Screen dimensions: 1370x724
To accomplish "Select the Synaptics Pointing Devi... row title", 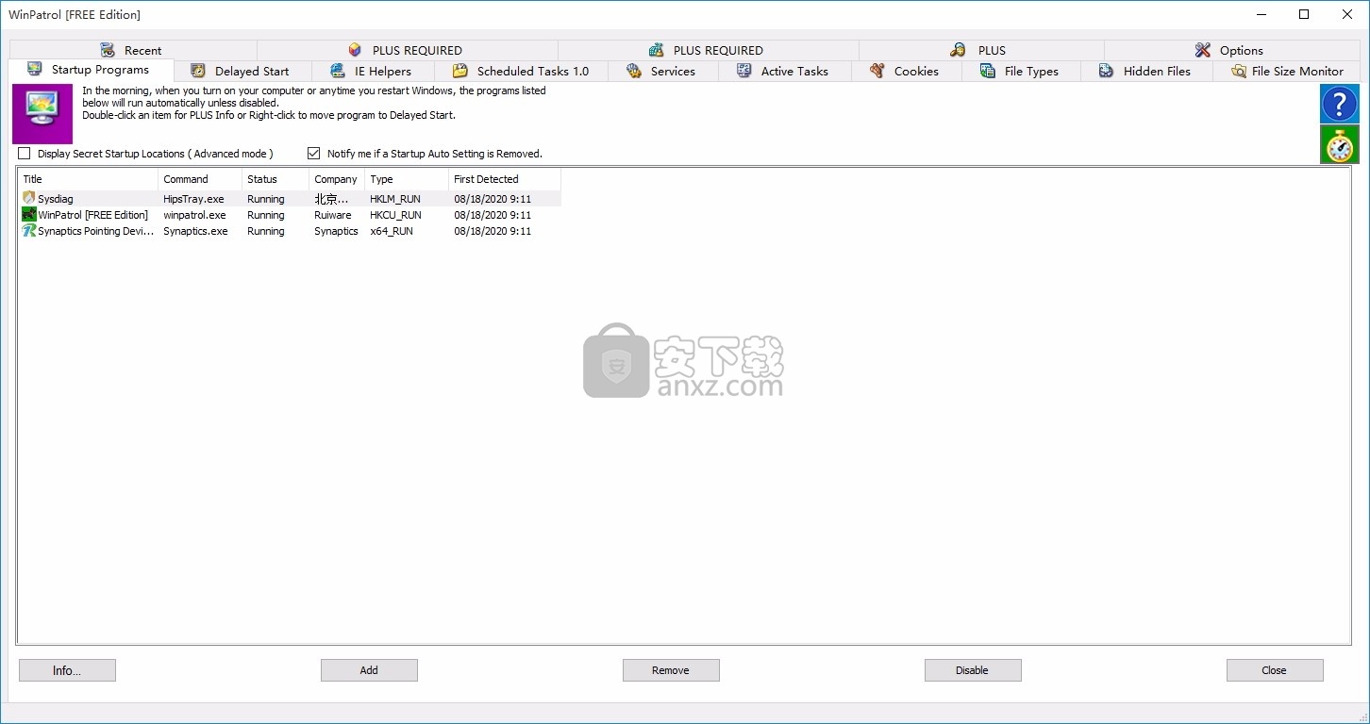I will coord(96,231).
